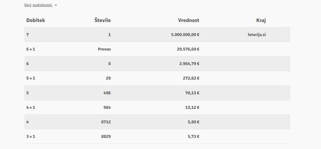Click the 496 winners count cell
The image size is (321, 149).
[x=107, y=93]
